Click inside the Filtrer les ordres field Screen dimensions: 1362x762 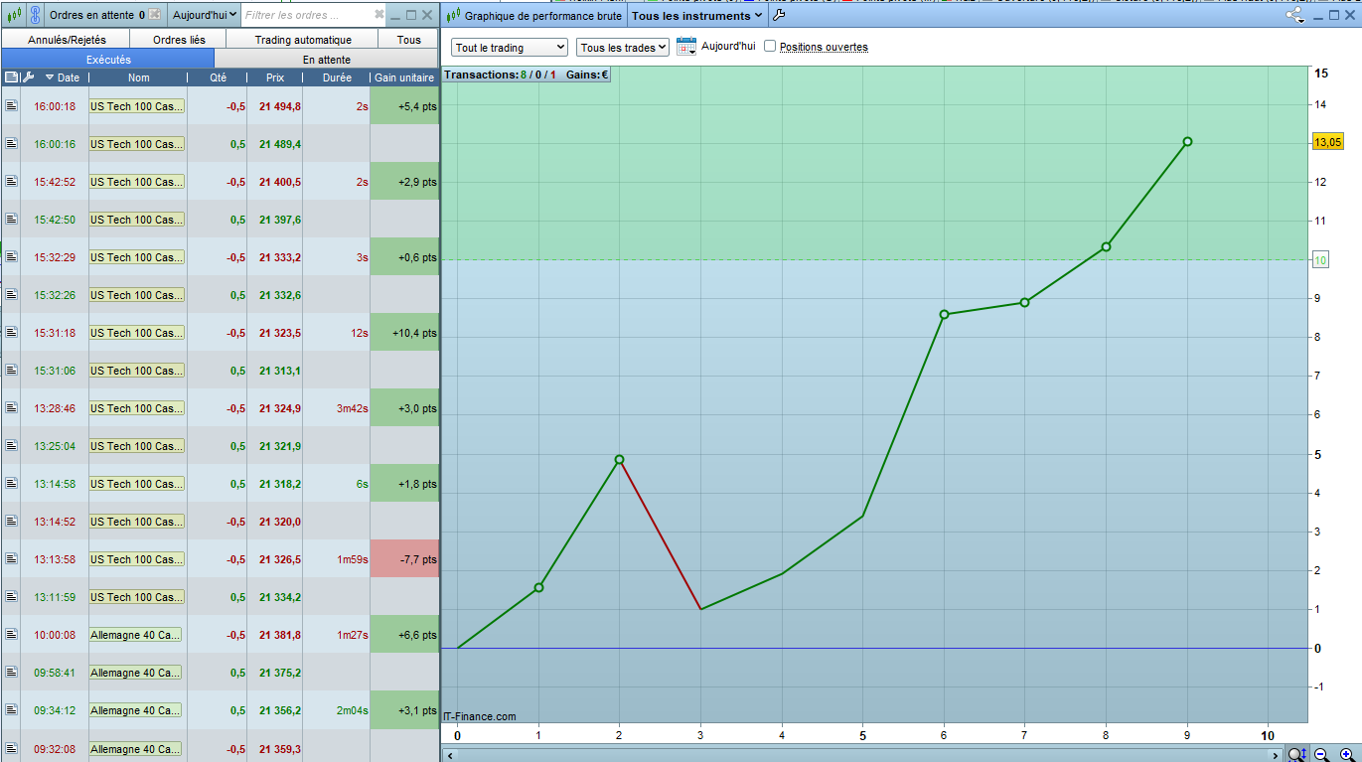point(308,15)
